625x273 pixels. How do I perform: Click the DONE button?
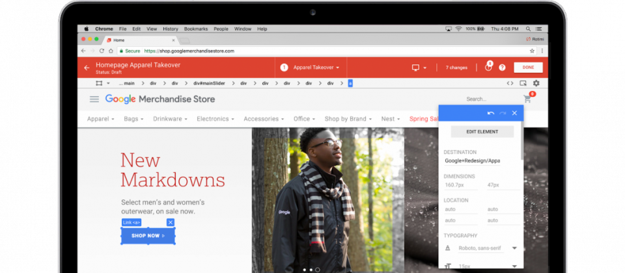(528, 68)
